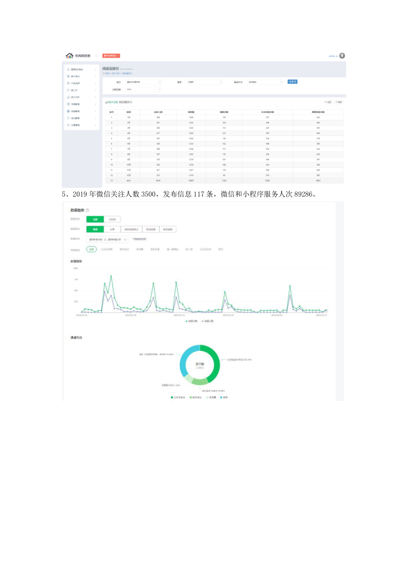
Task: Click the blue 查询 search button
Action: coord(293,82)
